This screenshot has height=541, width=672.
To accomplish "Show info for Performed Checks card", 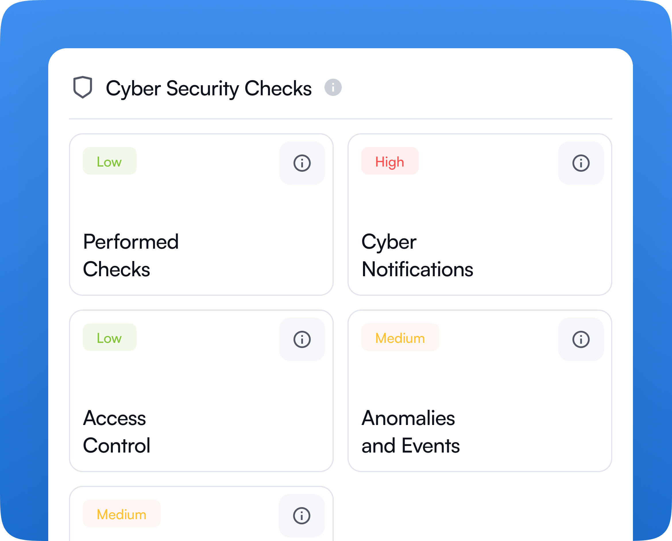I will coord(302,163).
